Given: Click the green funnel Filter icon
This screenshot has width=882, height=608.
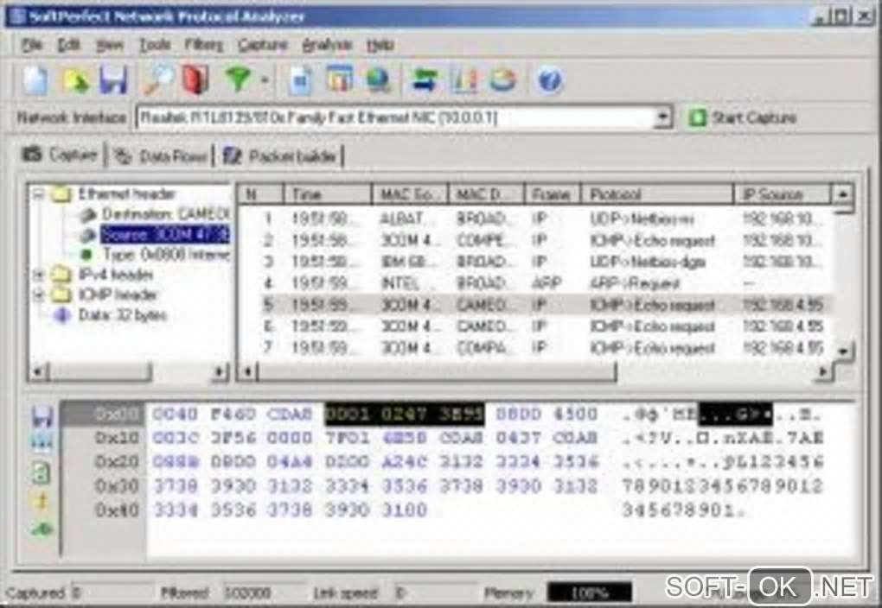Looking at the screenshot, I should click(x=238, y=80).
